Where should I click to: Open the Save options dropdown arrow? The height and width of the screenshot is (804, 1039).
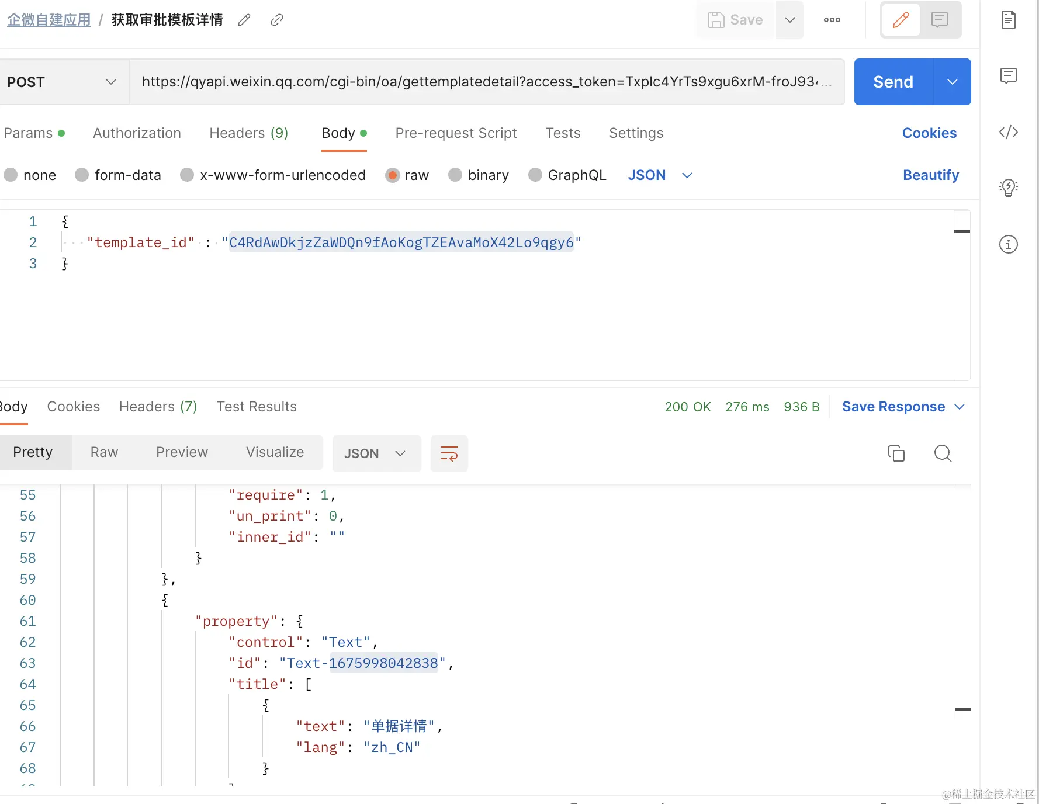click(790, 20)
